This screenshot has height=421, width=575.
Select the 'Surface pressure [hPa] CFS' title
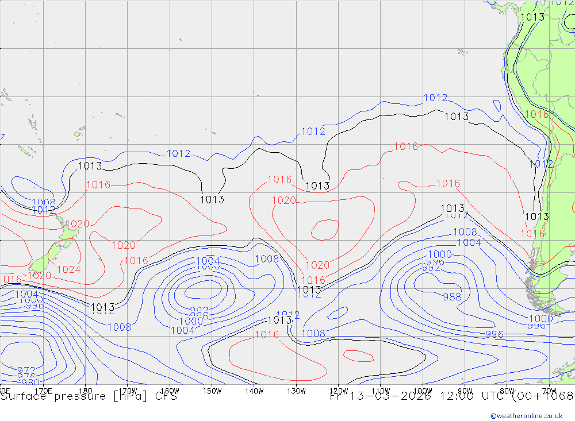(89, 396)
